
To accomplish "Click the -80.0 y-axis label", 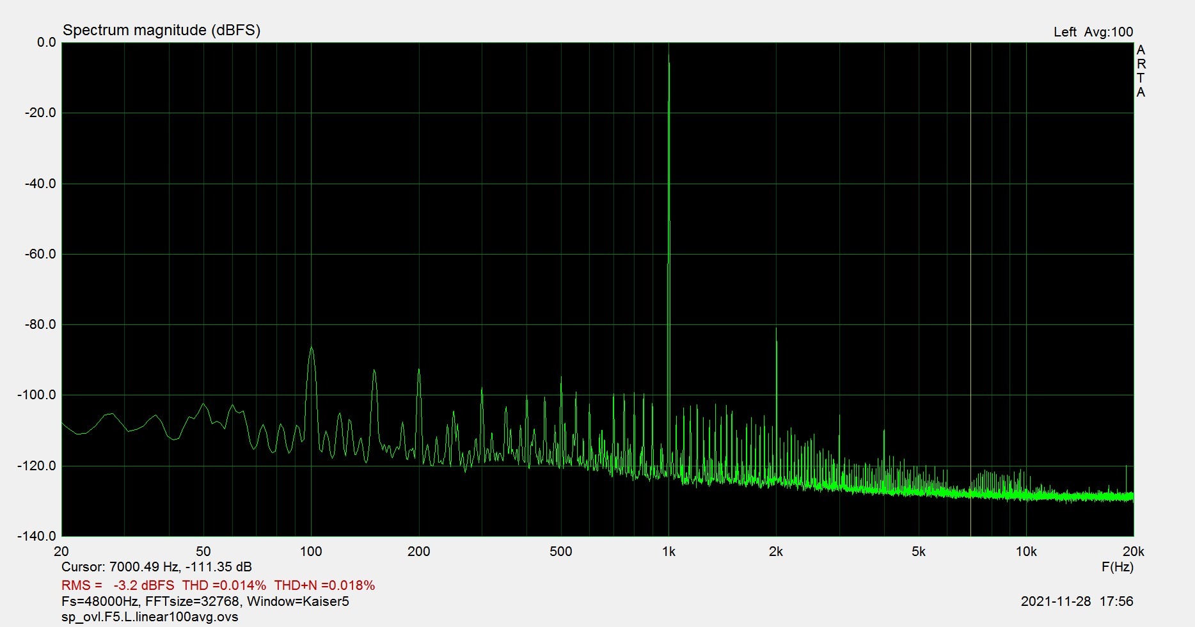I will coord(40,324).
